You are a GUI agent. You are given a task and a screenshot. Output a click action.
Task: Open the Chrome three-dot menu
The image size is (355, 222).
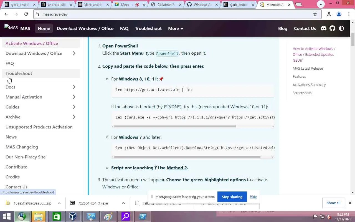pos(349,14)
